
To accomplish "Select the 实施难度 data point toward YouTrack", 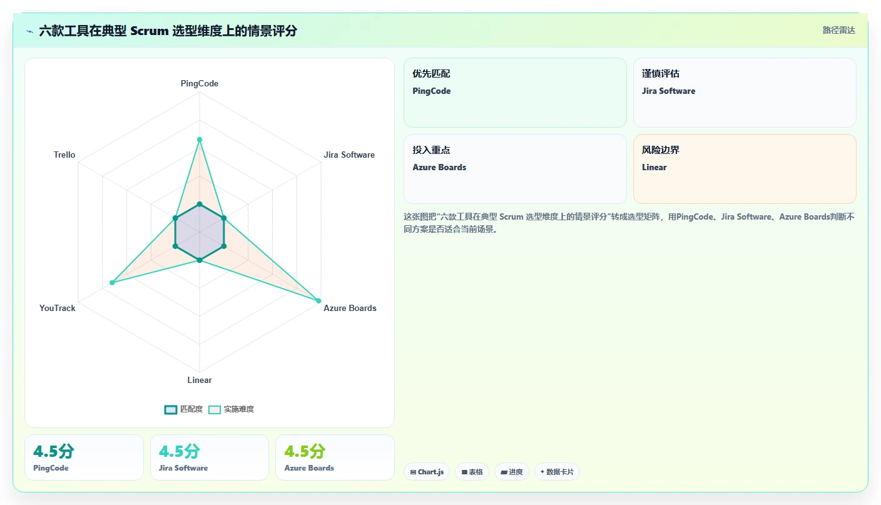I will (x=112, y=283).
